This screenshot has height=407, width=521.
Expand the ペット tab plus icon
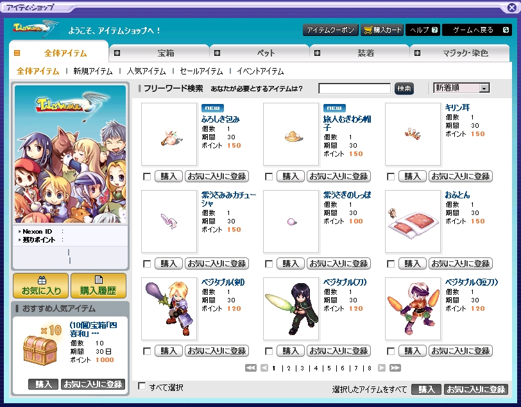click(217, 53)
